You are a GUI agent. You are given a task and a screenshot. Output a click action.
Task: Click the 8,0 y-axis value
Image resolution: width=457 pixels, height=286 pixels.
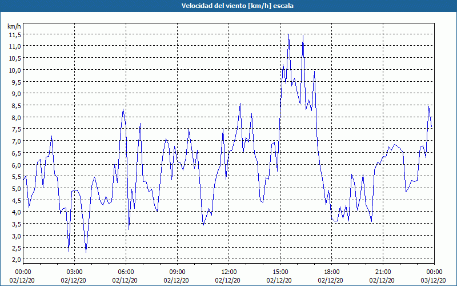pyautogui.click(x=16, y=118)
